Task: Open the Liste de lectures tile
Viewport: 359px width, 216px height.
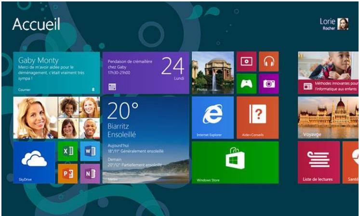Action: coord(319,162)
